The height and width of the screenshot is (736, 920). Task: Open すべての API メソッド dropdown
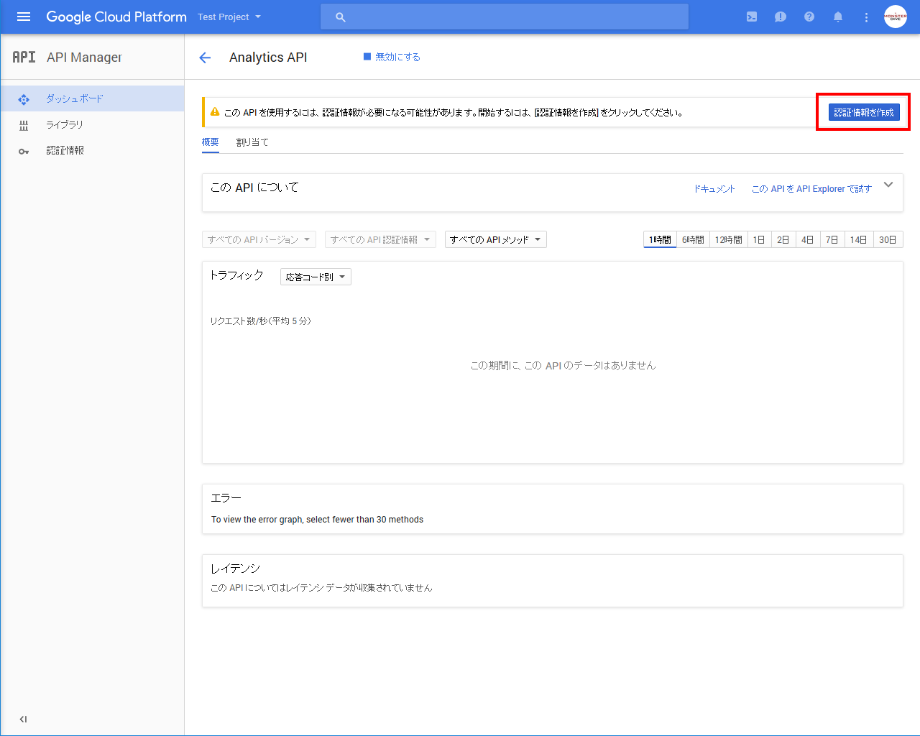coord(496,239)
